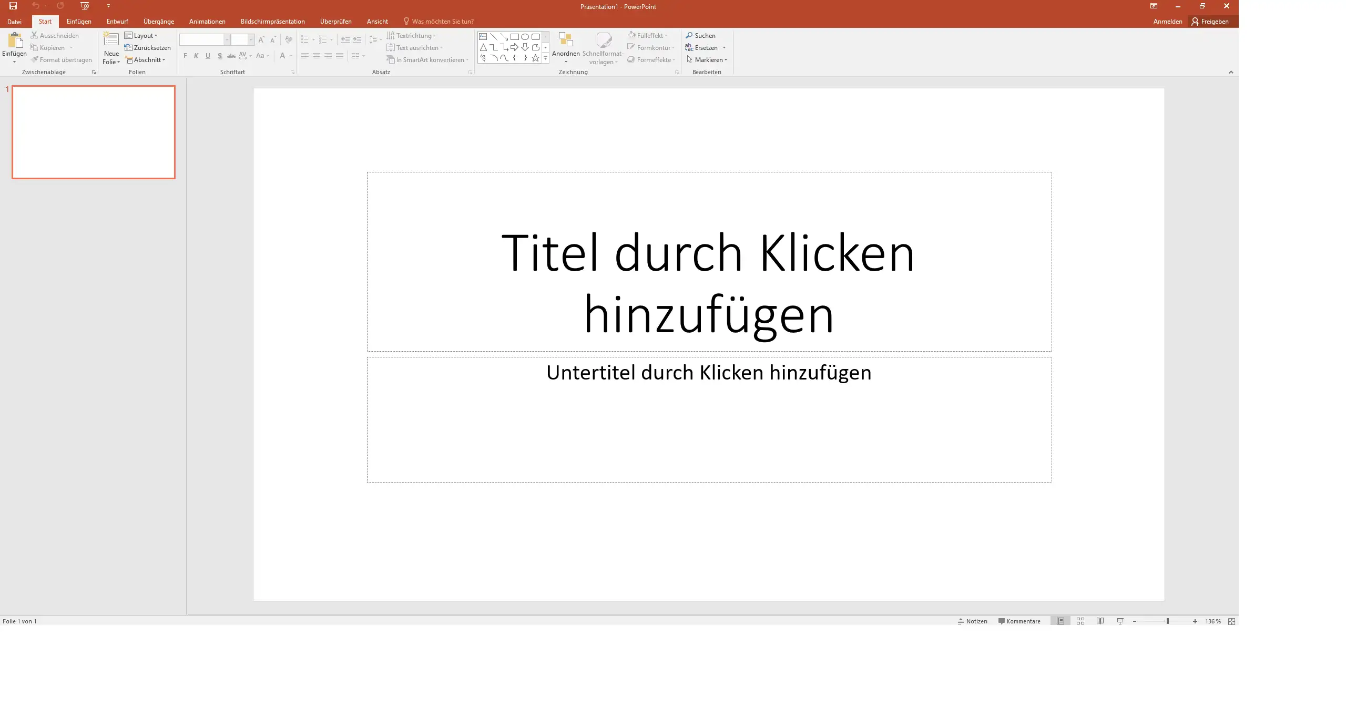Click the Zurücksetzen button
The image size is (1346, 728).
(x=148, y=48)
